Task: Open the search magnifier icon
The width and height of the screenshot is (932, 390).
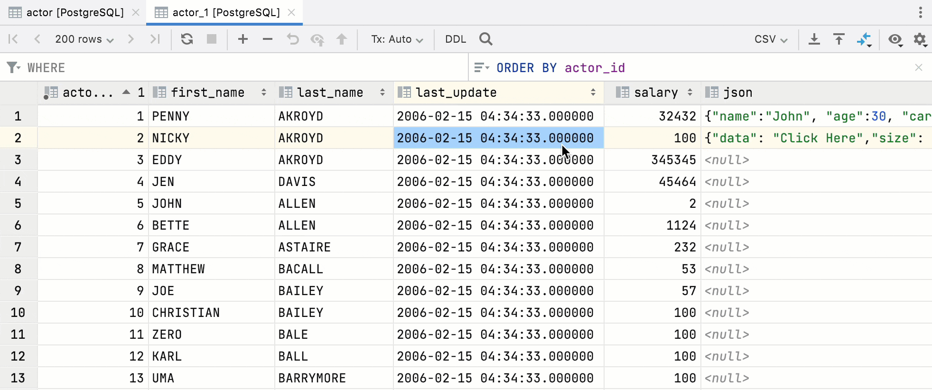Action: [x=486, y=39]
